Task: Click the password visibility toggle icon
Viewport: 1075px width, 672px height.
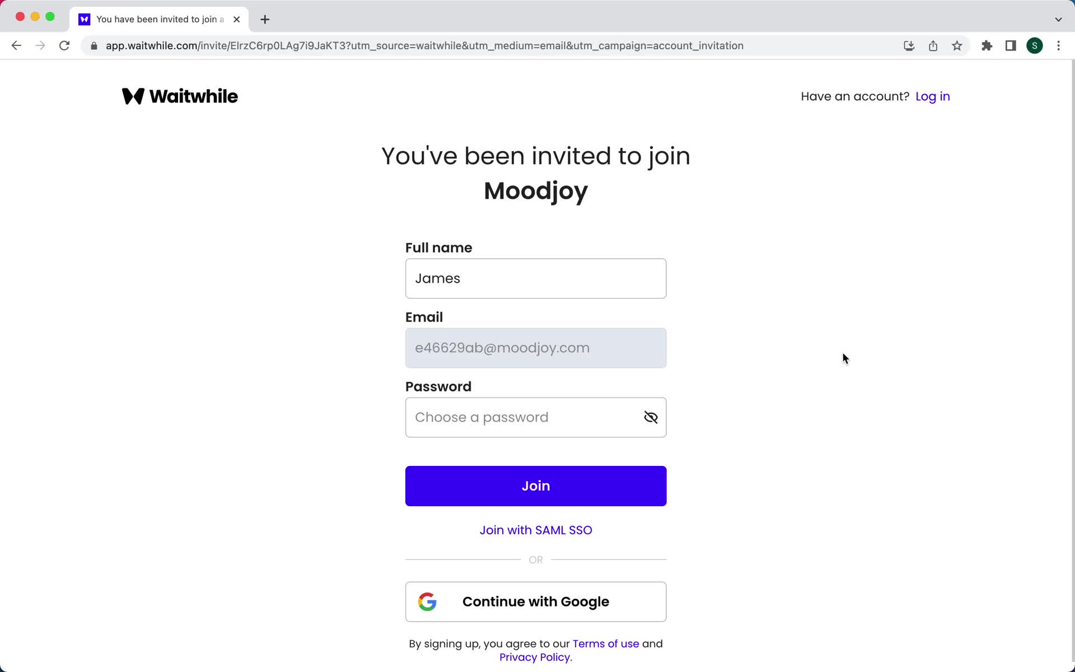Action: (651, 417)
